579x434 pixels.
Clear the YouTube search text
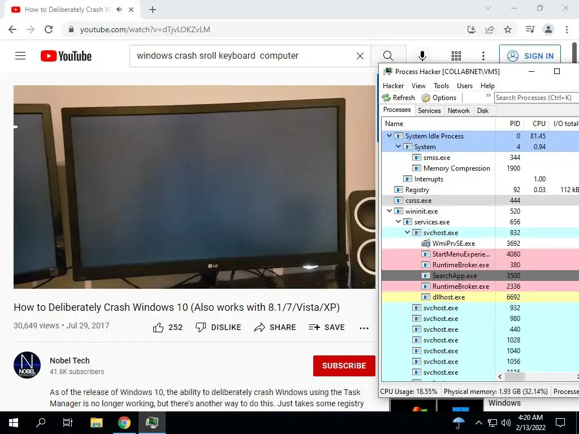coord(360,56)
